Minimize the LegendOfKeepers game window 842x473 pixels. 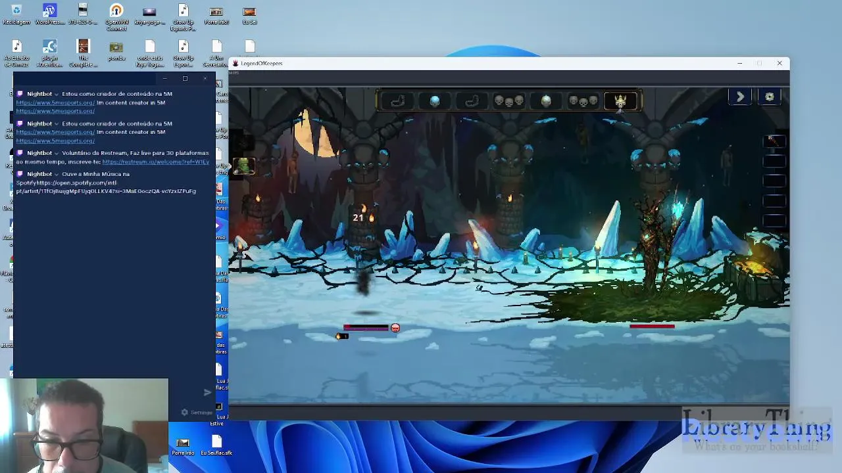pos(739,63)
